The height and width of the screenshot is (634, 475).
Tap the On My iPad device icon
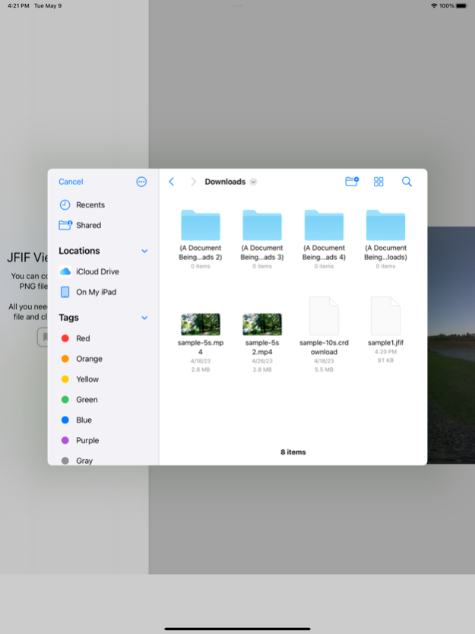(65, 292)
